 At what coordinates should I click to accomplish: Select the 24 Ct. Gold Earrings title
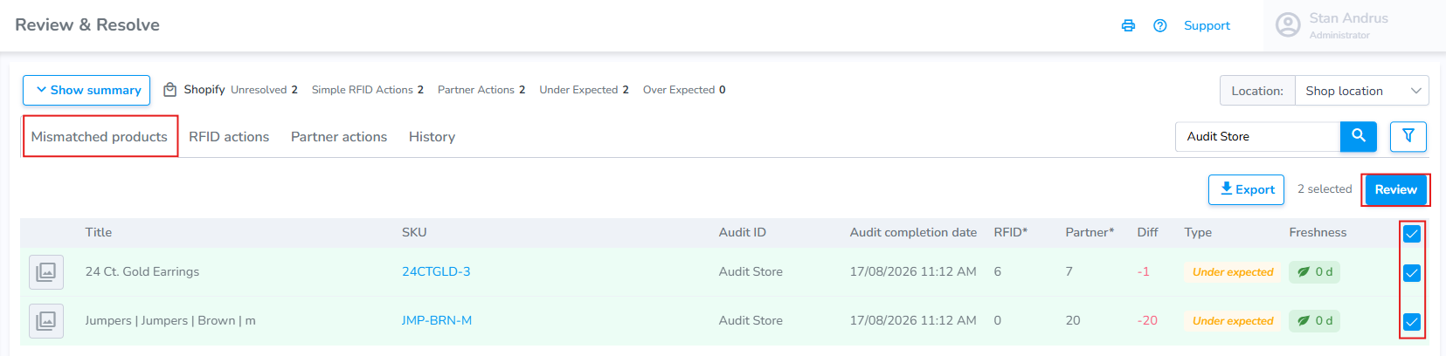click(142, 271)
